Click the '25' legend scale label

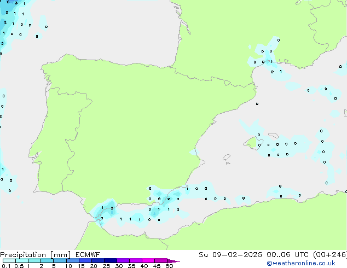point(106,266)
